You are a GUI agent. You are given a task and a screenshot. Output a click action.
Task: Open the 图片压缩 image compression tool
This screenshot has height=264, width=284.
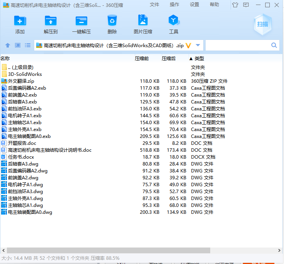143,20
